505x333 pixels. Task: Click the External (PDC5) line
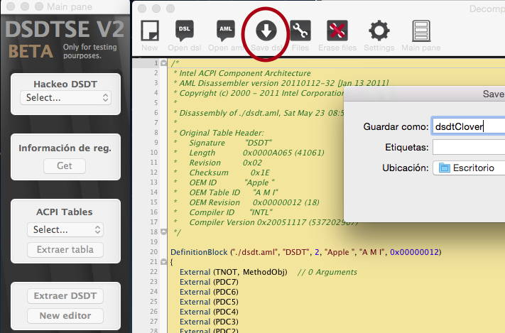[209, 302]
